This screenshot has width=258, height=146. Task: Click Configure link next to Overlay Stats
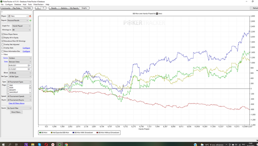click(x=26, y=48)
